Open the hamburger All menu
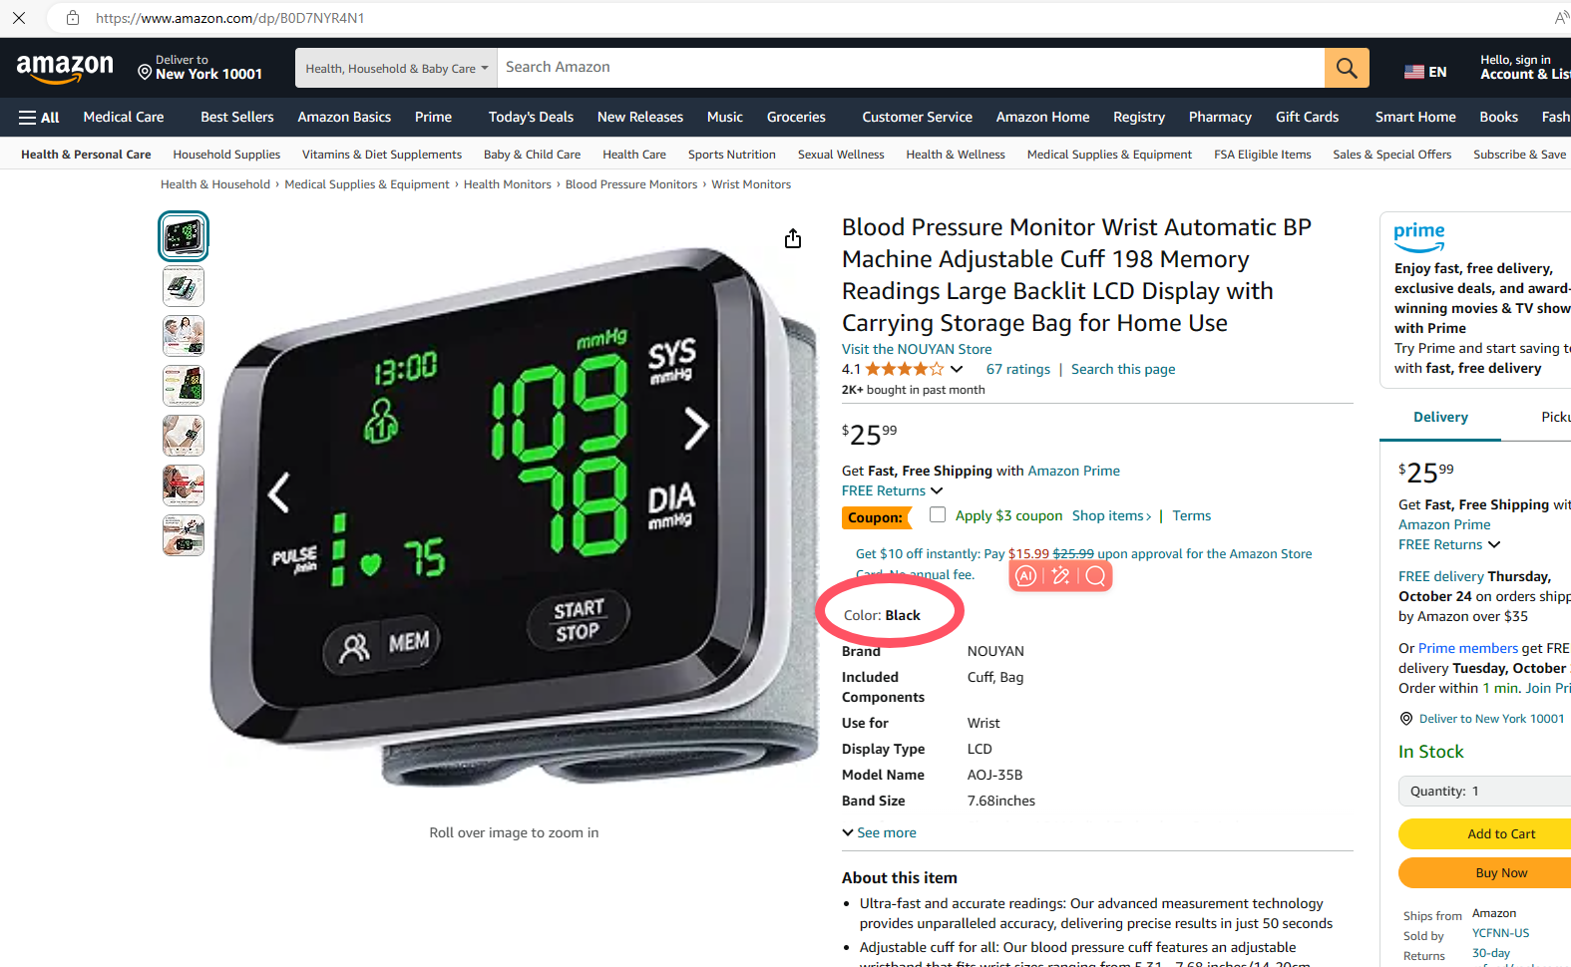This screenshot has height=967, width=1571. [39, 118]
